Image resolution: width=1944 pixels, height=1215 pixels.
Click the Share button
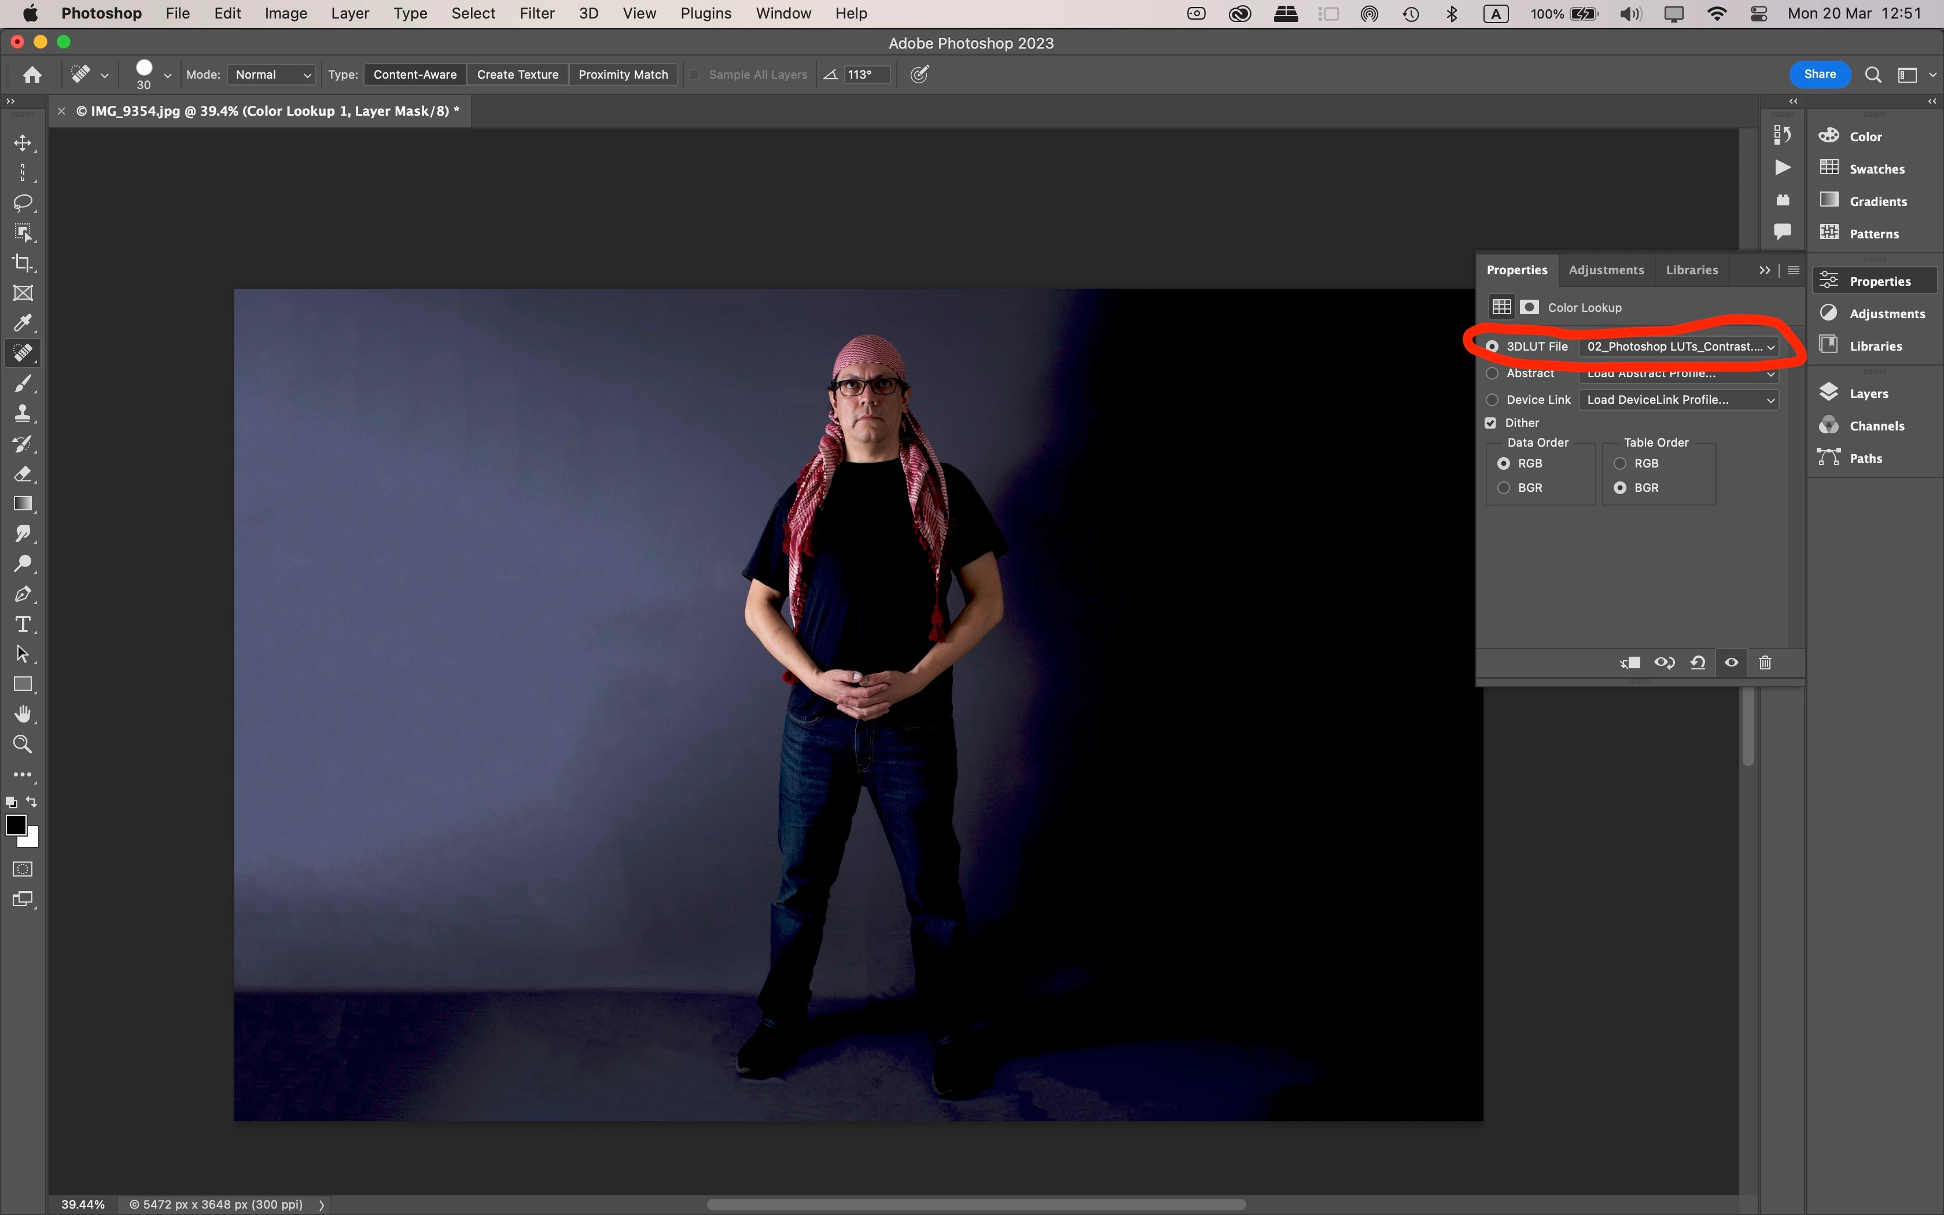1820,75
